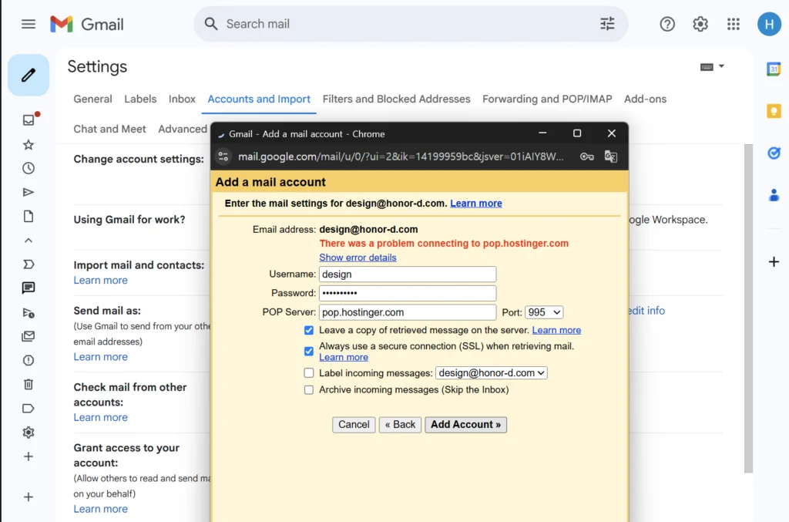Compose a new email with pencil button
Image resolution: width=789 pixels, height=522 pixels.
pos(29,75)
